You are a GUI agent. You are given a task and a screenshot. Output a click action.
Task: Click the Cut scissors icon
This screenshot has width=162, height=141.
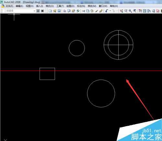click(x=83, y=11)
